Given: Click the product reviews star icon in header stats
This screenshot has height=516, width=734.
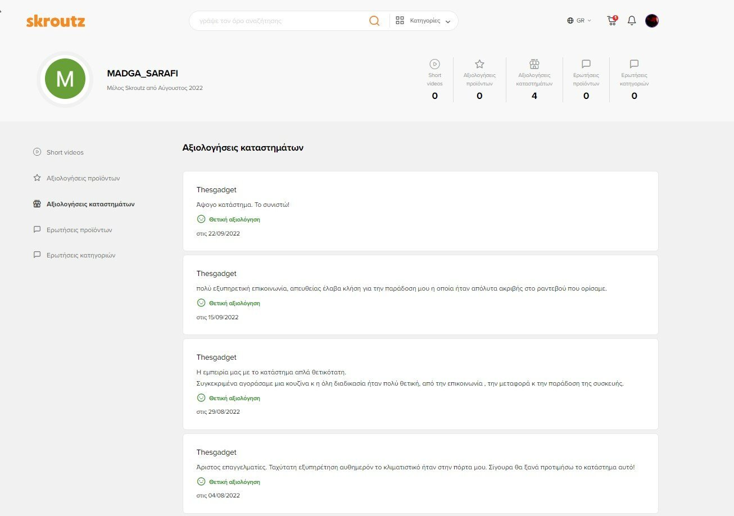Looking at the screenshot, I should [479, 64].
